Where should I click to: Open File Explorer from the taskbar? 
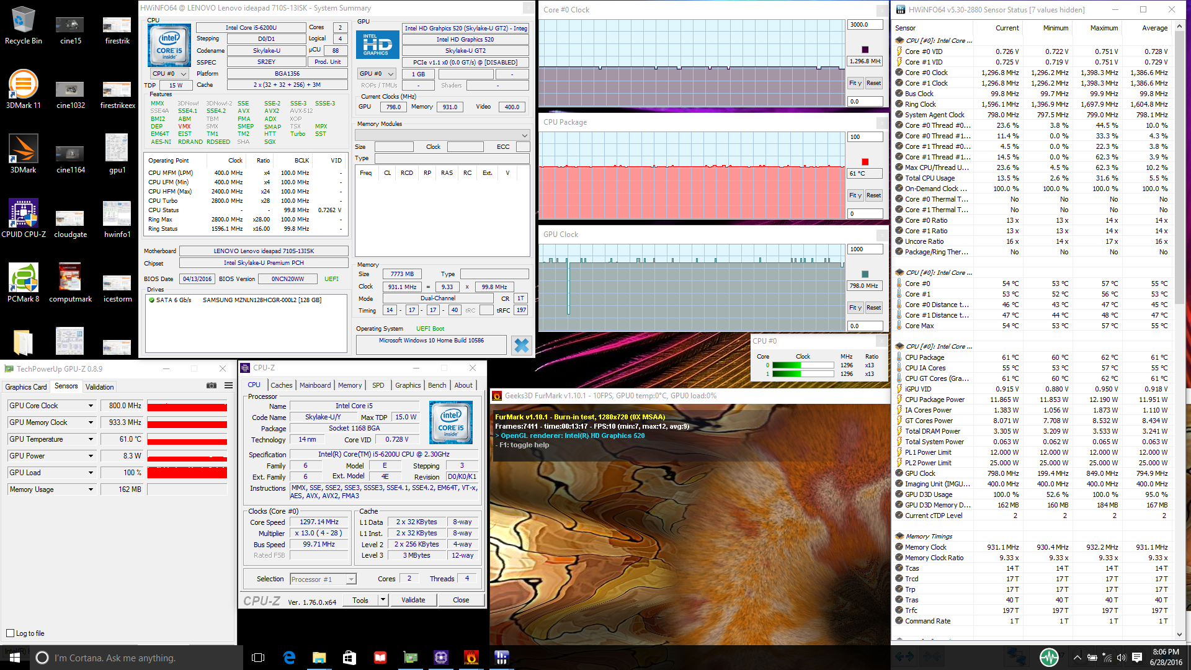tap(319, 658)
